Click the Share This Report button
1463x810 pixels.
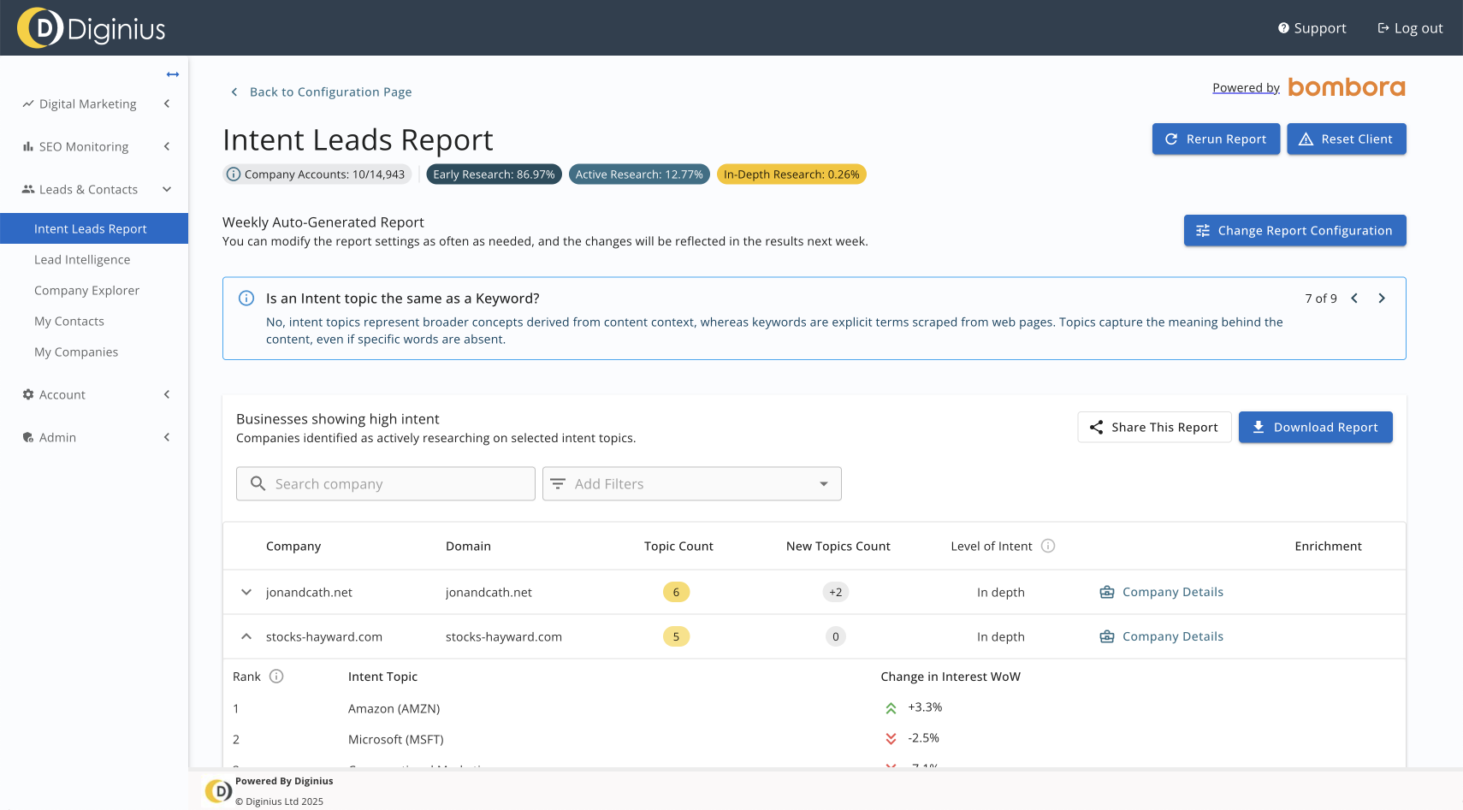[1154, 428]
